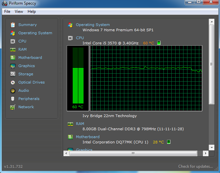Maximize the Speccy window
Viewport: 220px width, 173px height.
[x=199, y=2]
